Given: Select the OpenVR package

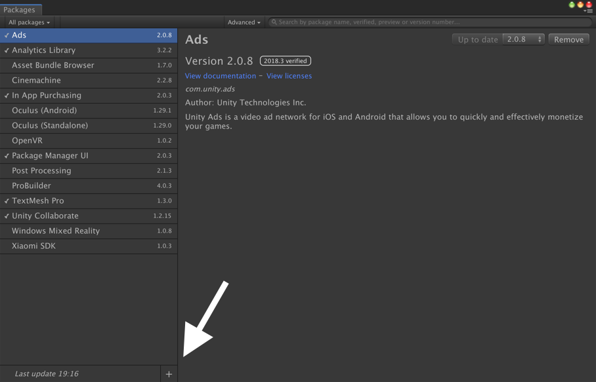Looking at the screenshot, I should point(89,141).
